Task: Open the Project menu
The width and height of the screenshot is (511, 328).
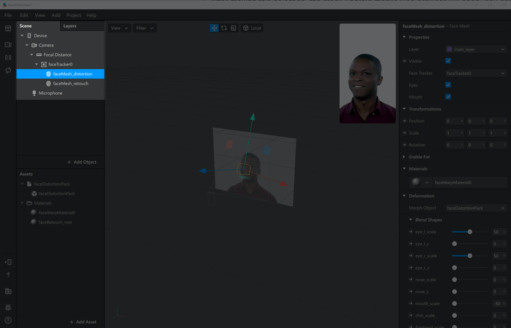Action: (73, 15)
